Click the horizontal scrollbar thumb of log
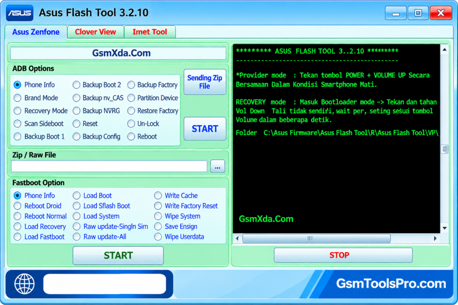 click(316, 238)
